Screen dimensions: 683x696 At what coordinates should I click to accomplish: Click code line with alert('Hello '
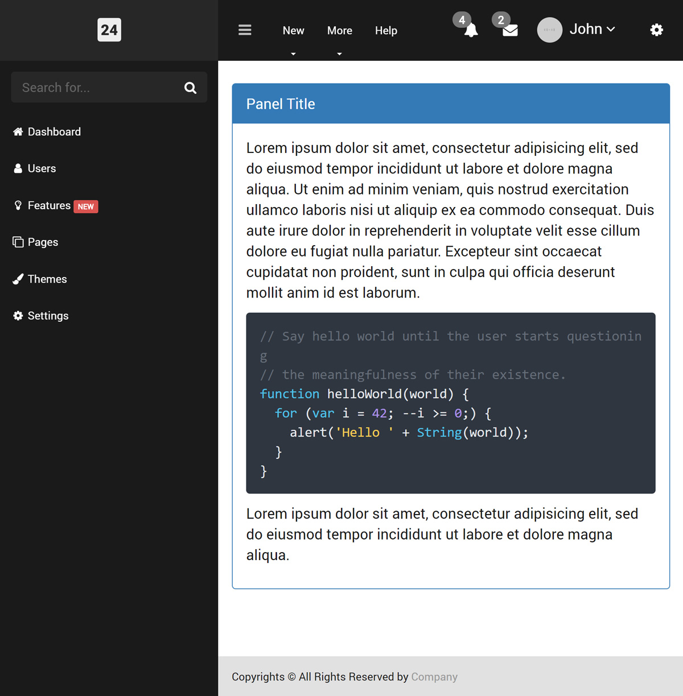coord(409,433)
